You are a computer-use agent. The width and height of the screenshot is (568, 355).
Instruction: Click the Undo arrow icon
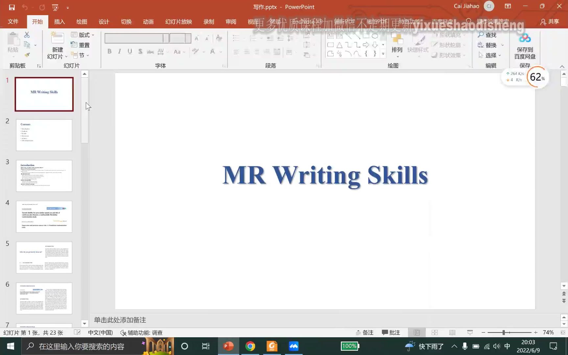[25, 7]
